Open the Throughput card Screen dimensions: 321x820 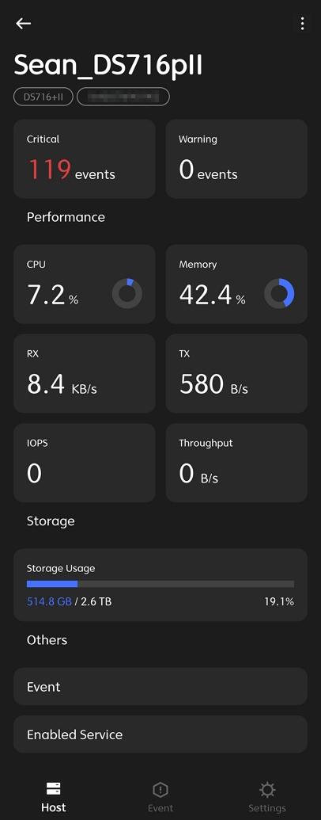click(x=236, y=463)
